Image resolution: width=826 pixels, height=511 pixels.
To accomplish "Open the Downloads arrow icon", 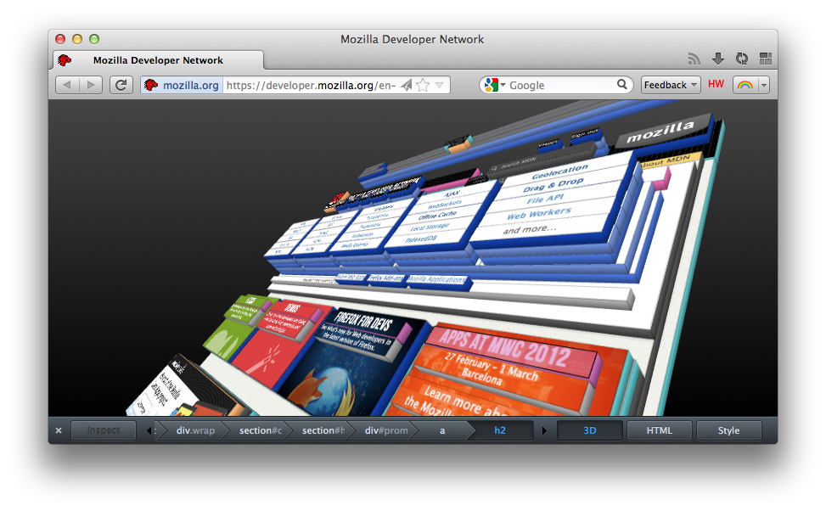I will (718, 58).
